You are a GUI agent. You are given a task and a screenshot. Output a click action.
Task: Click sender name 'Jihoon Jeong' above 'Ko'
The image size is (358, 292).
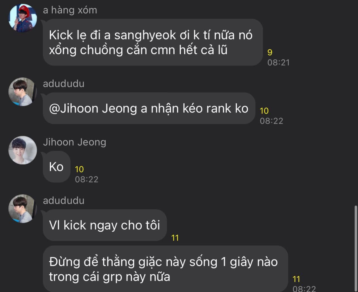point(74,142)
